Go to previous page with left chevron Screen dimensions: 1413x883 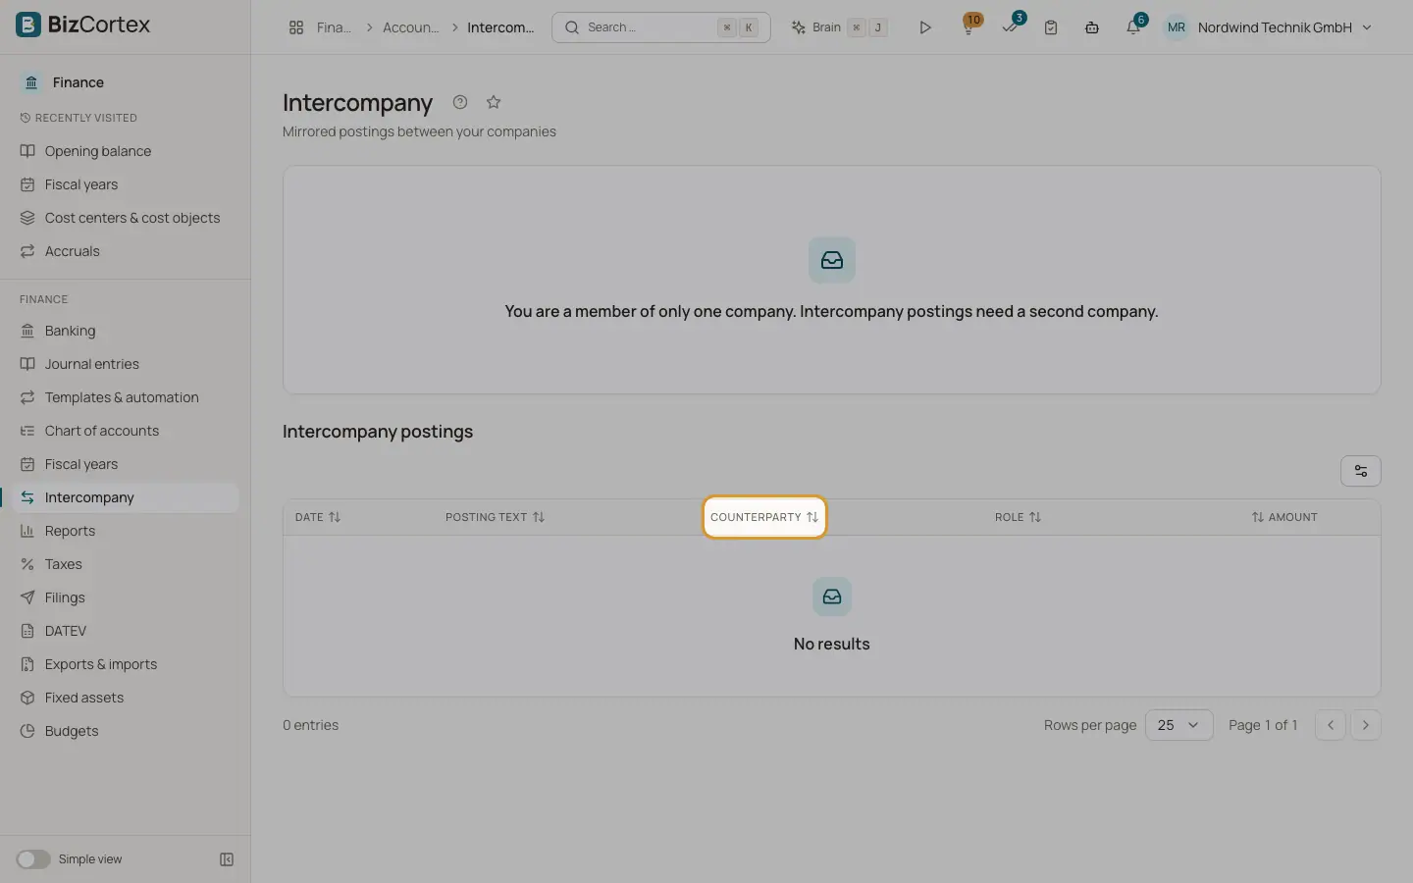point(1331,725)
